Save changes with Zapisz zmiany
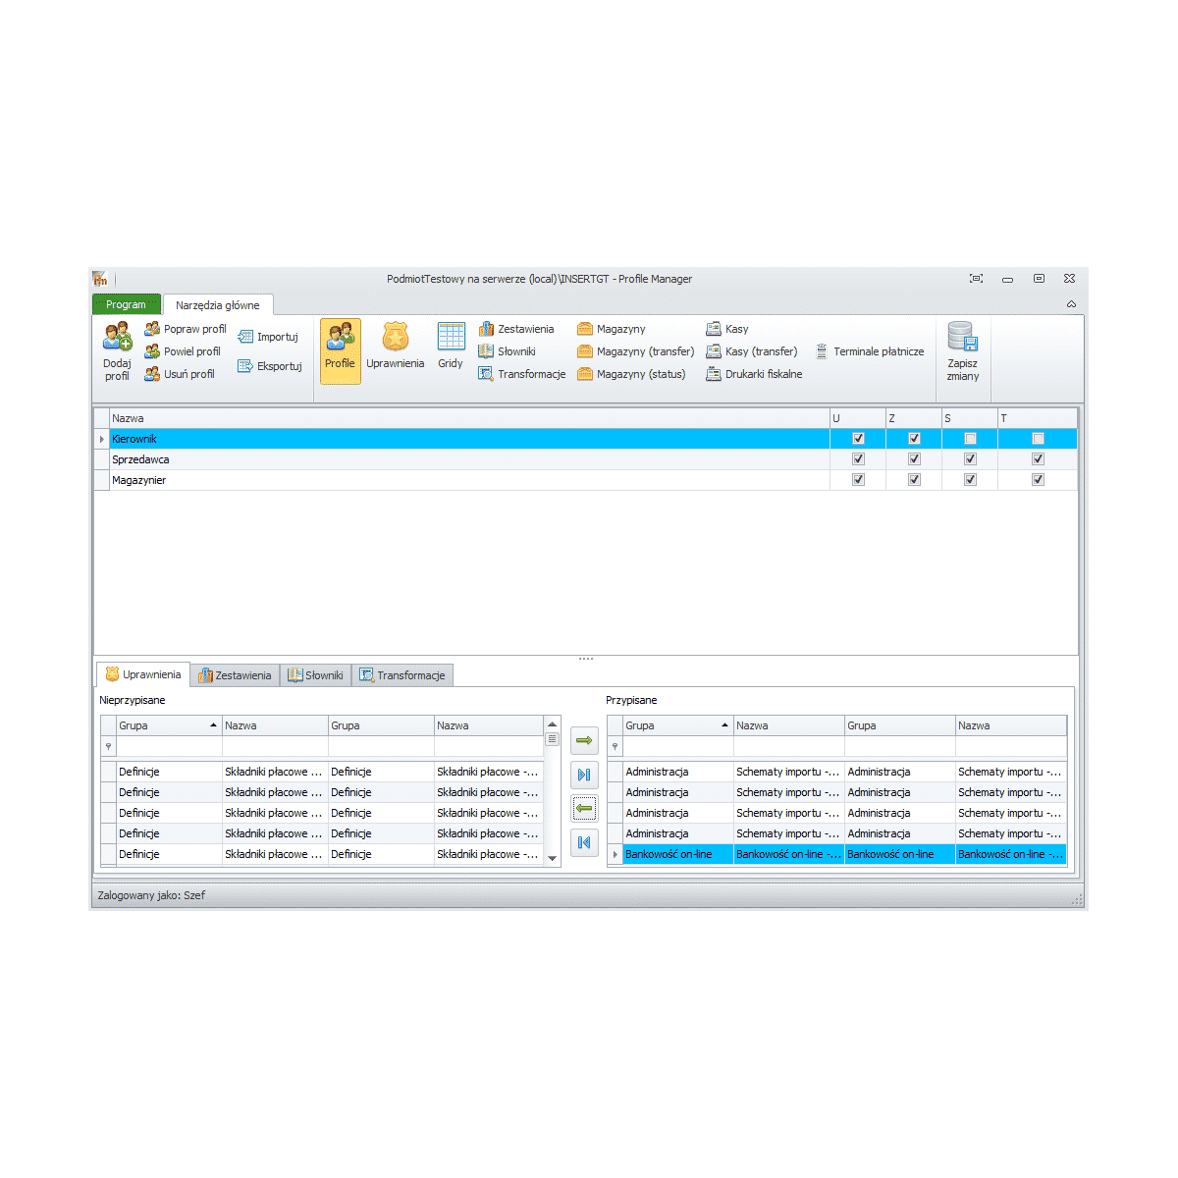This screenshot has width=1178, height=1178. (x=961, y=350)
